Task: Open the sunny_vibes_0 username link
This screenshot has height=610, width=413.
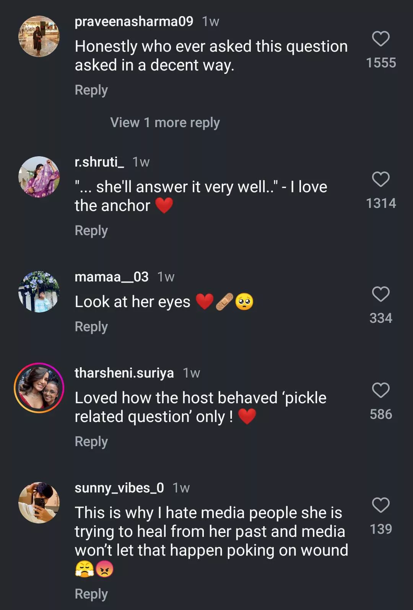Action: (x=119, y=488)
